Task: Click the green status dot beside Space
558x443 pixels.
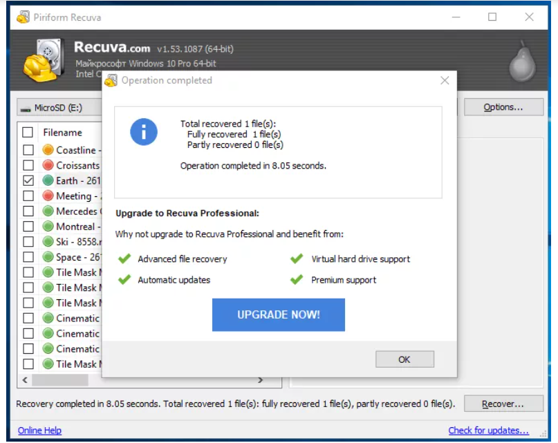Action: click(48, 257)
